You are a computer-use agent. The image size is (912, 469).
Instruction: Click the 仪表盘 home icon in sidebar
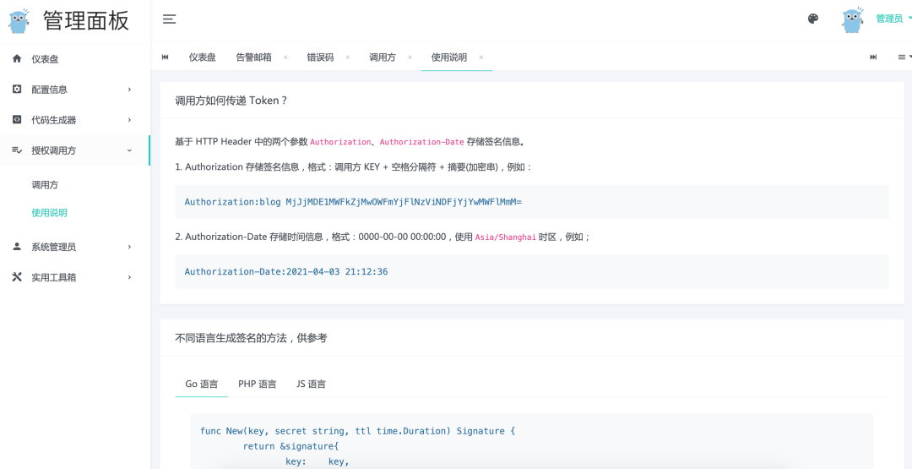(17, 58)
